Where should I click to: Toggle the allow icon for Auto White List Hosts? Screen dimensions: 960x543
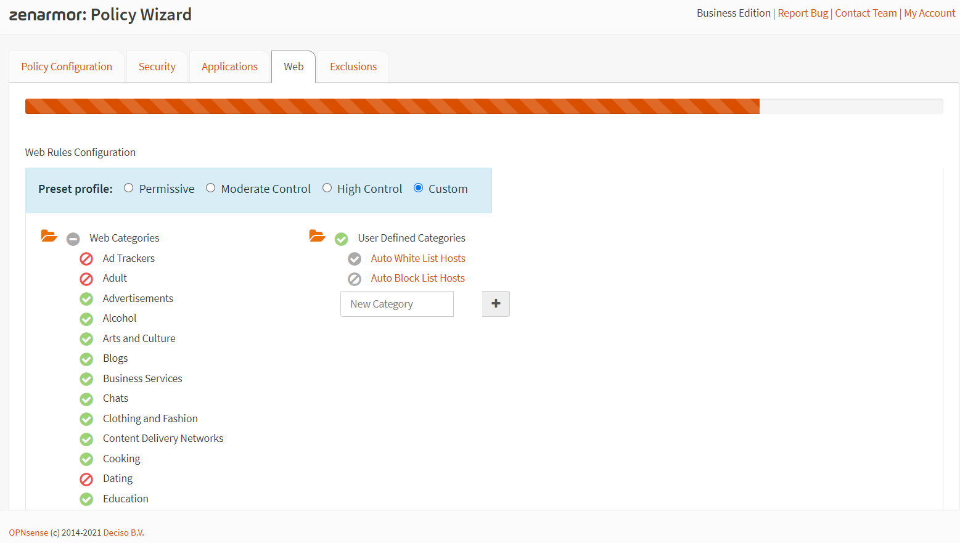tap(354, 259)
